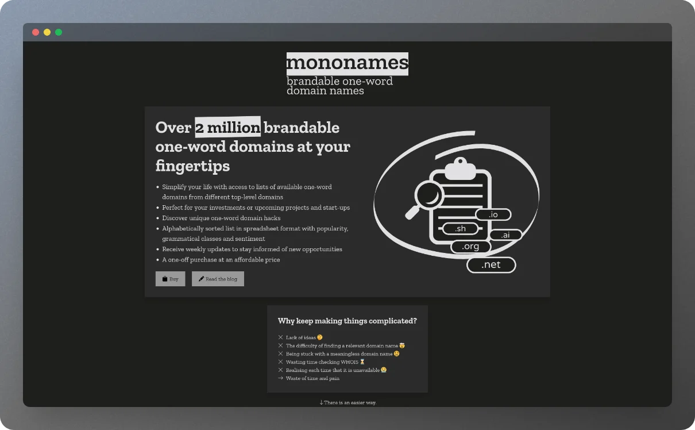Viewport: 695px width, 430px height.
Task: Click 'Perfect for your investments' bullet
Action: (x=256, y=208)
